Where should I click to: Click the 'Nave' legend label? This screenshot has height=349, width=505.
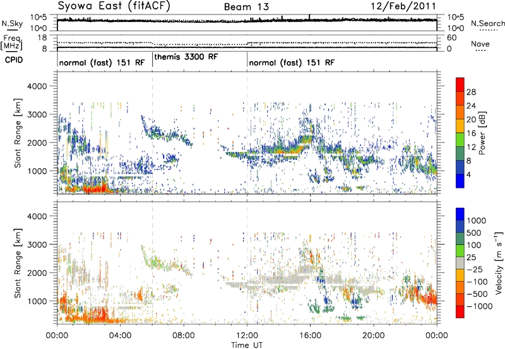(x=480, y=44)
